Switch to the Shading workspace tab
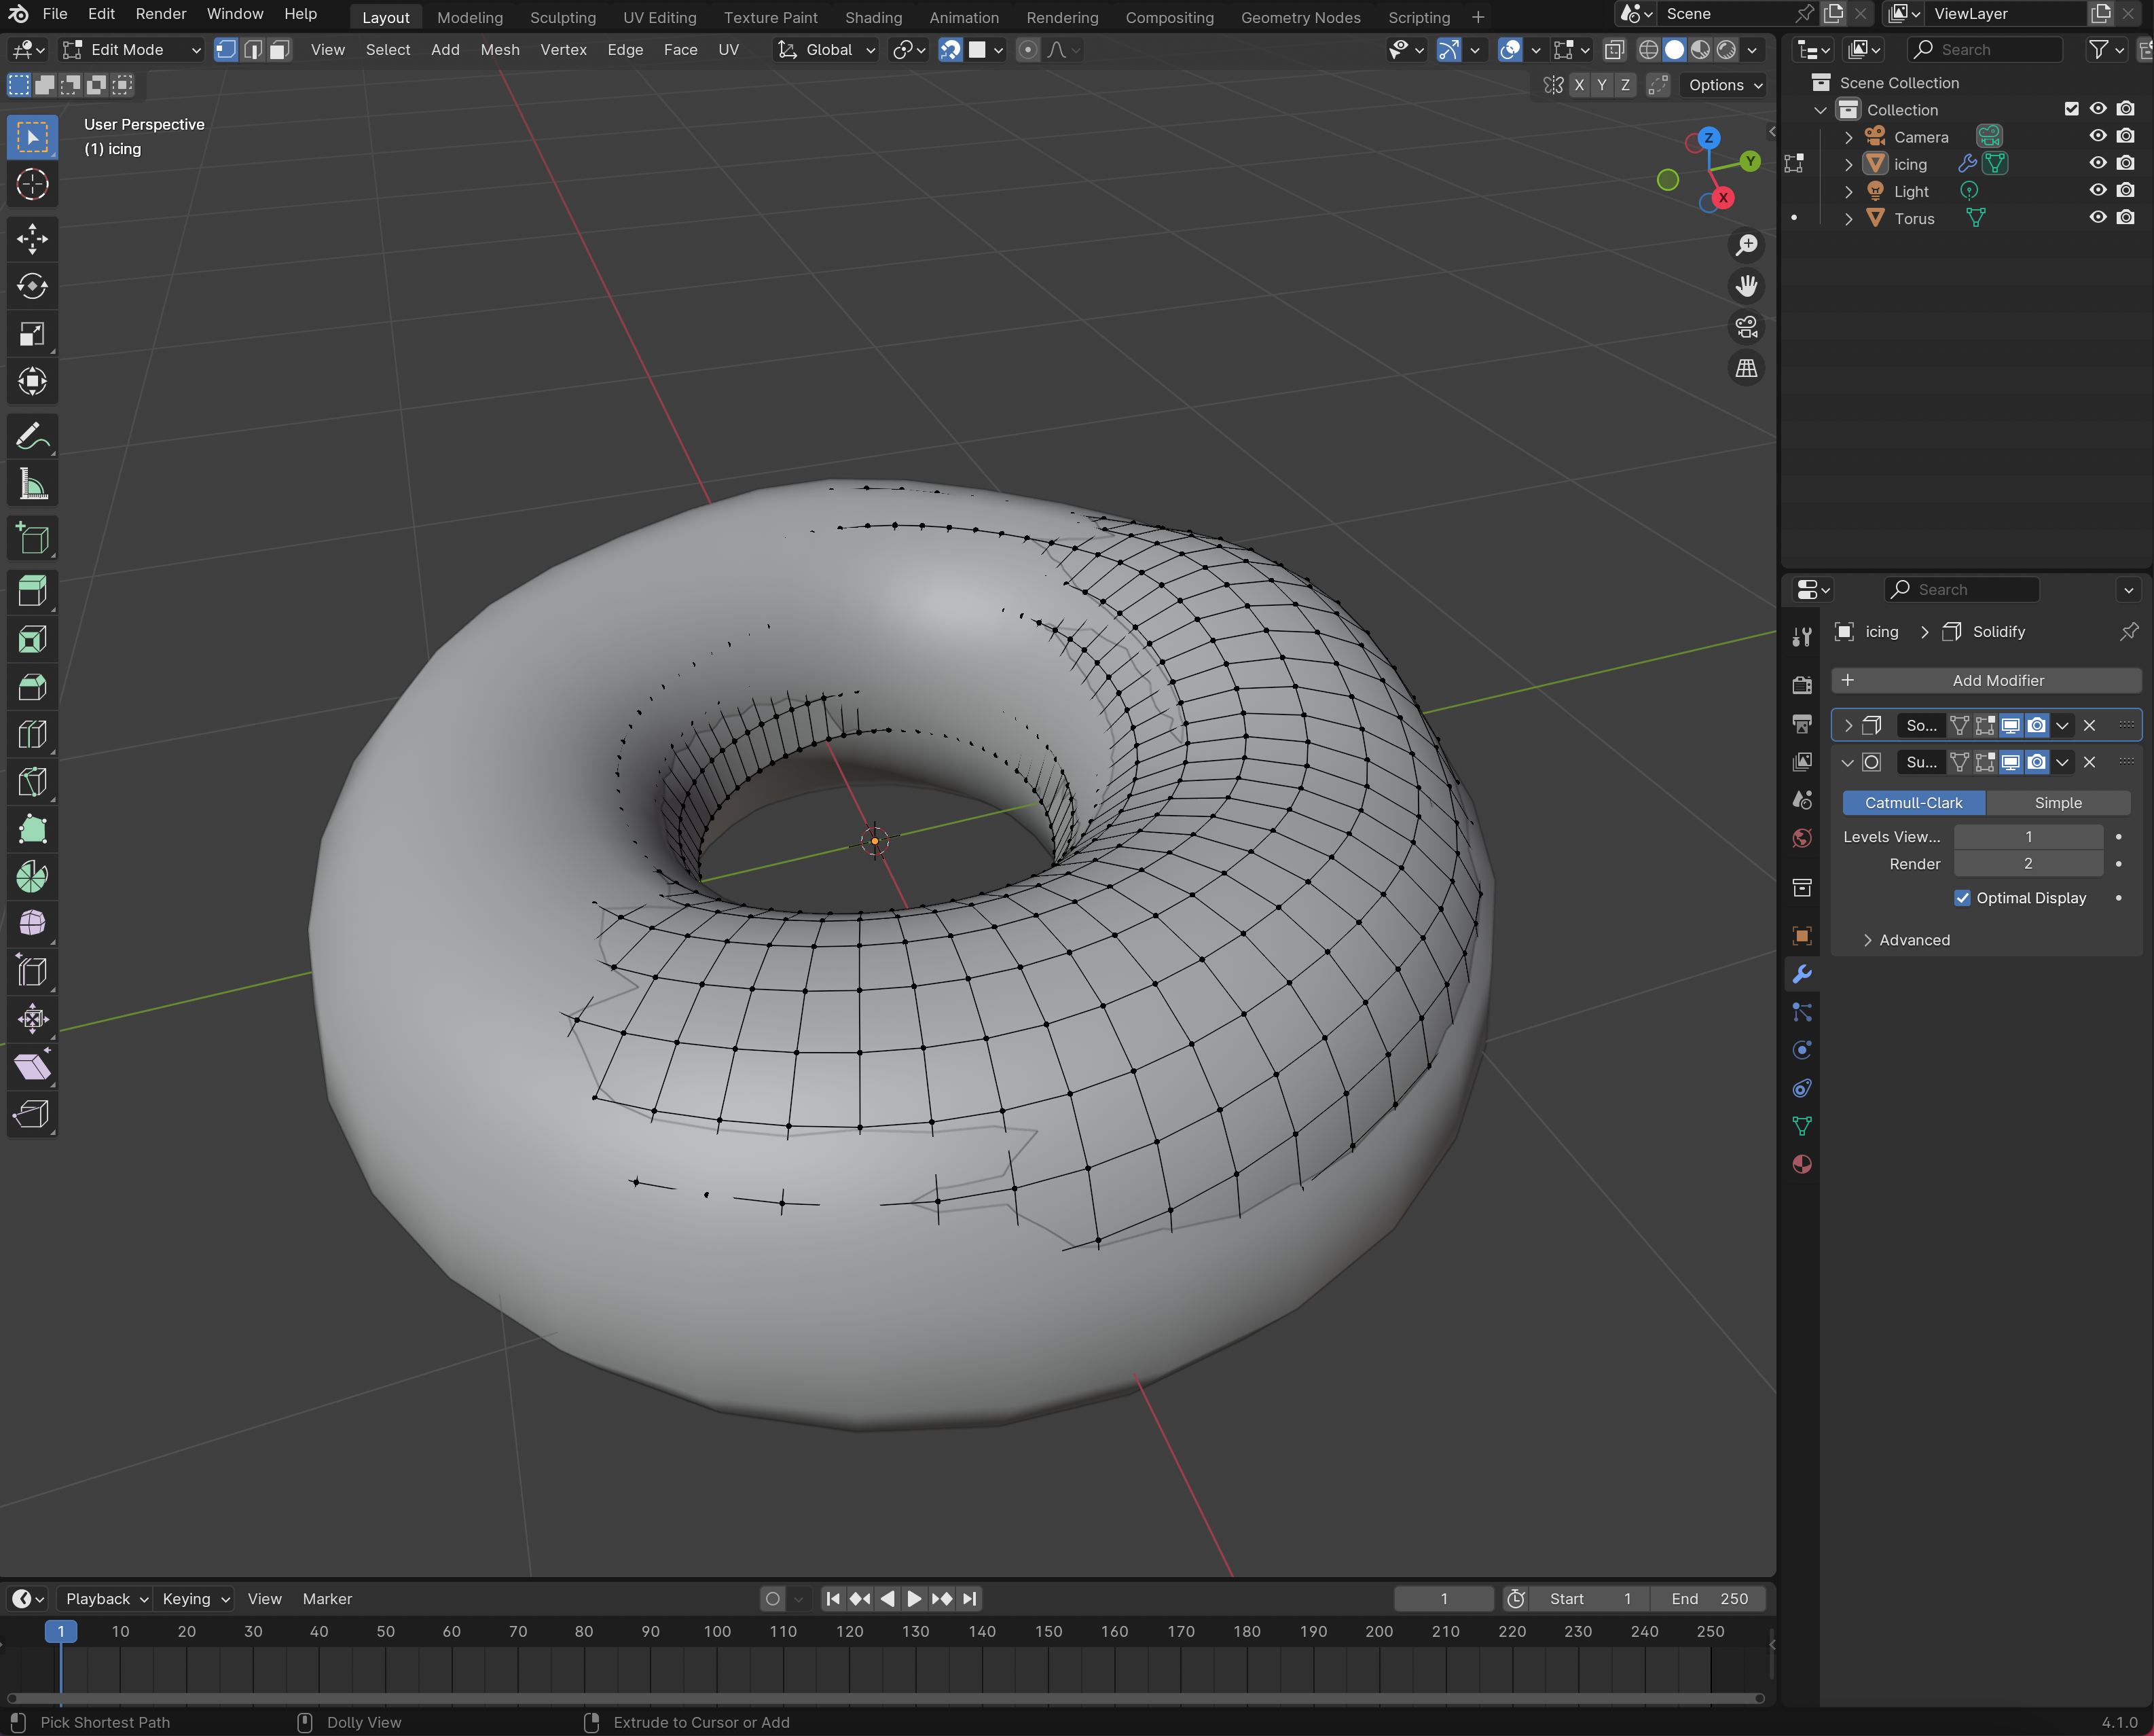This screenshot has height=1736, width=2154. [x=873, y=17]
